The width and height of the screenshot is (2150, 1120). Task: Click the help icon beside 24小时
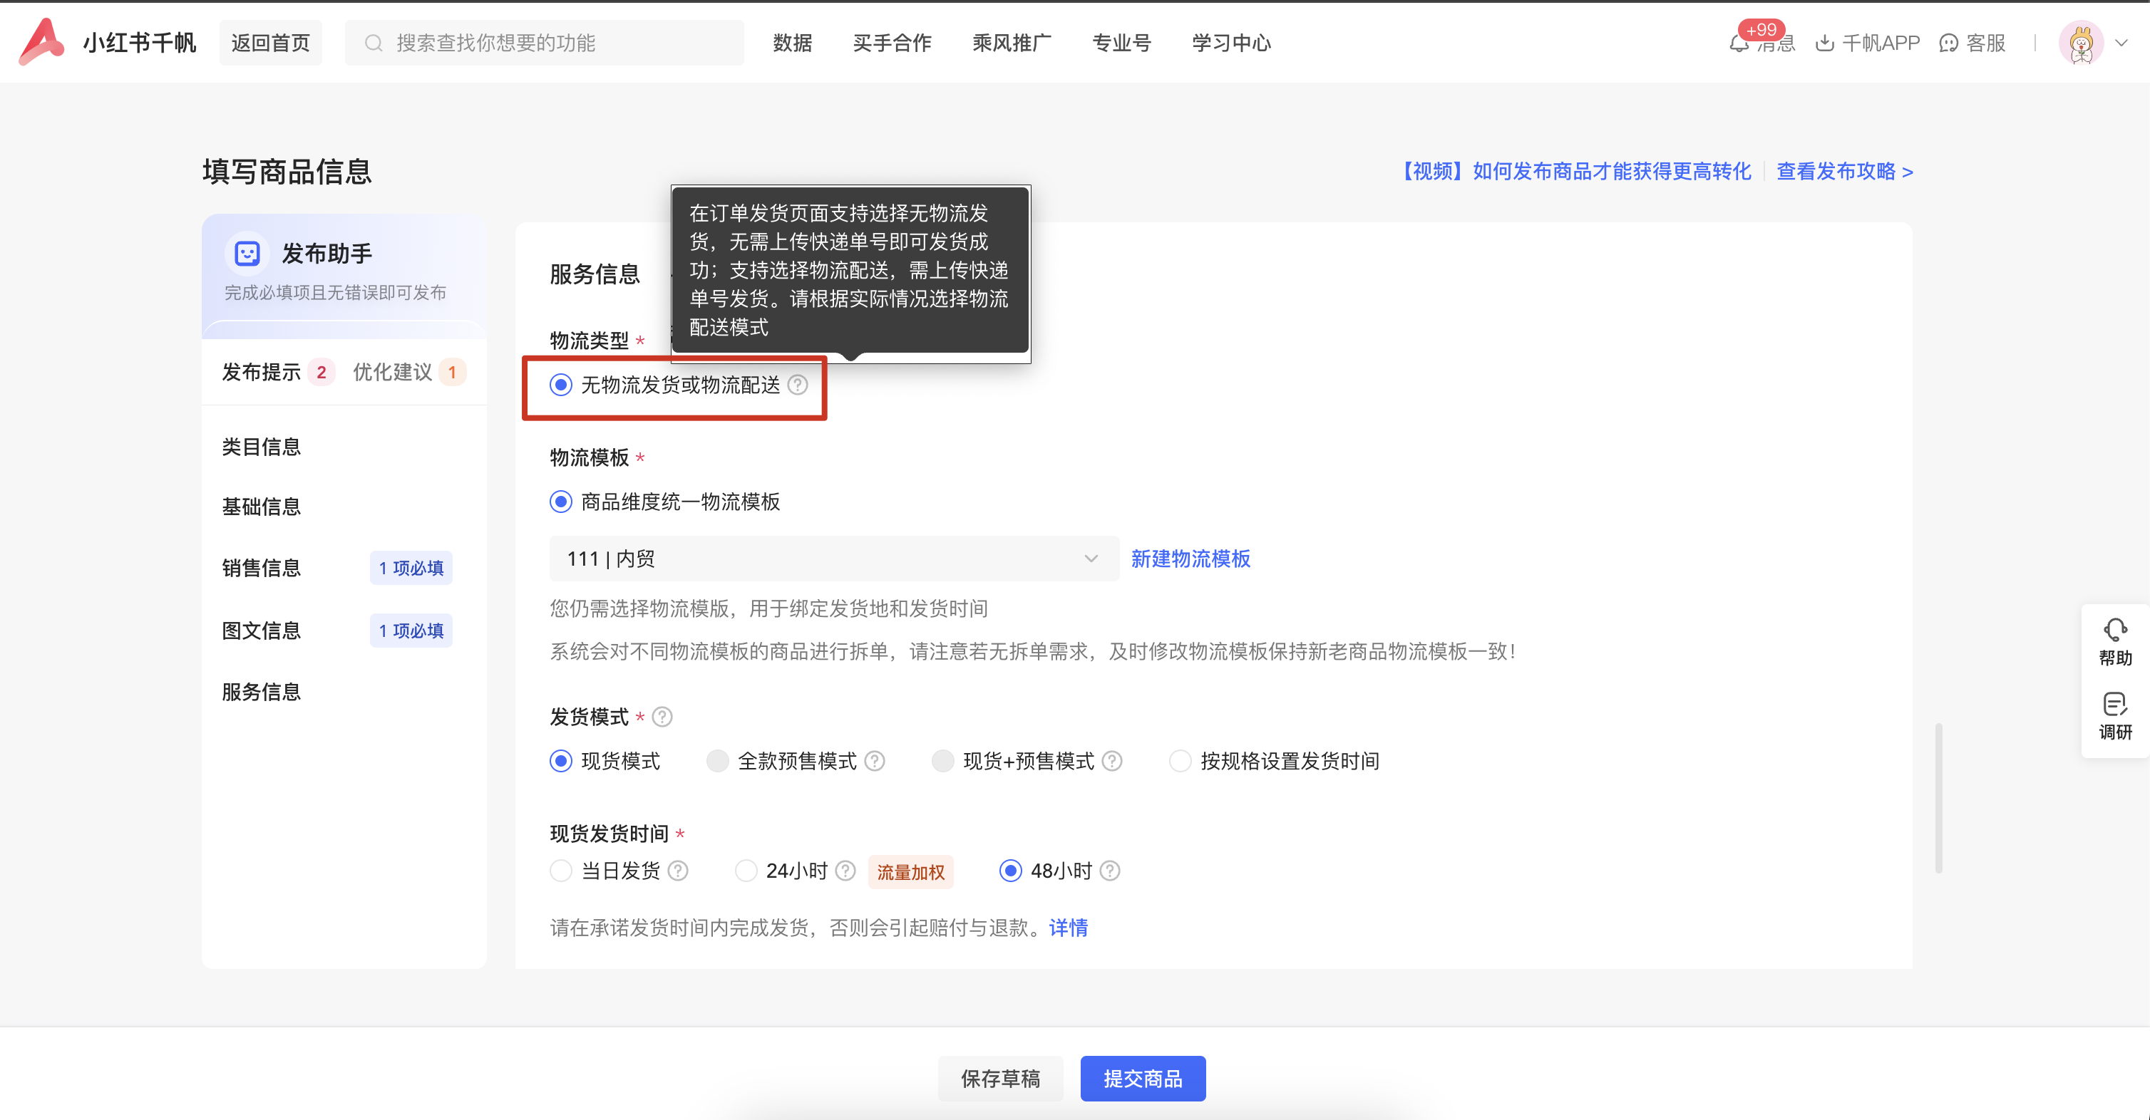coord(845,871)
